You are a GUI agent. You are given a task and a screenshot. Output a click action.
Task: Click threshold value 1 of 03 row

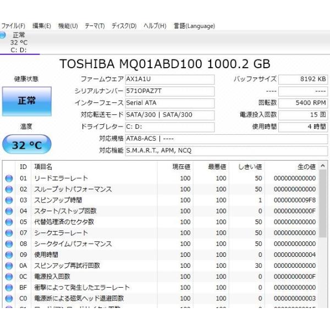point(260,200)
